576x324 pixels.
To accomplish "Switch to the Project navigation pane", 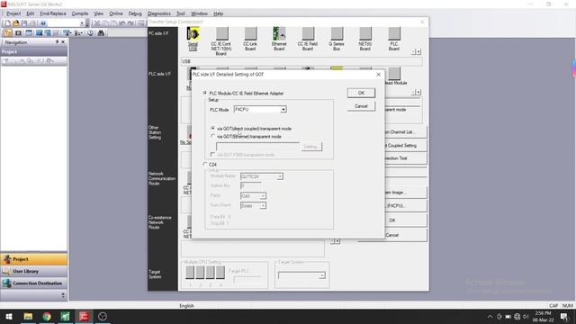I will (34, 259).
